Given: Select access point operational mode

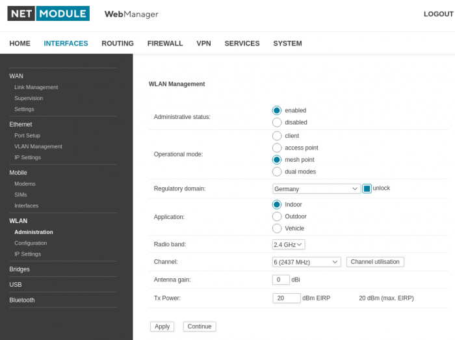Looking at the screenshot, I should tap(277, 148).
